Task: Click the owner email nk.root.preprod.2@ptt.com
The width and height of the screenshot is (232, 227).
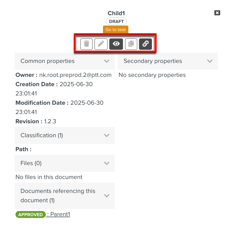Action: (x=75, y=75)
